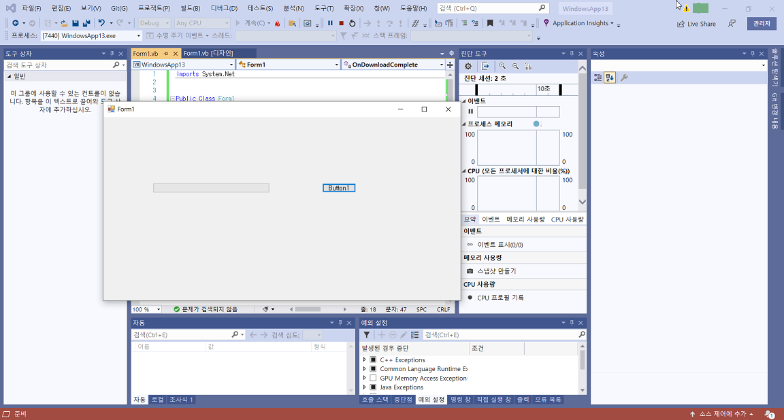This screenshot has height=420, width=784.
Task: Click the feedback icon beside Live Share
Action: pos(732,24)
